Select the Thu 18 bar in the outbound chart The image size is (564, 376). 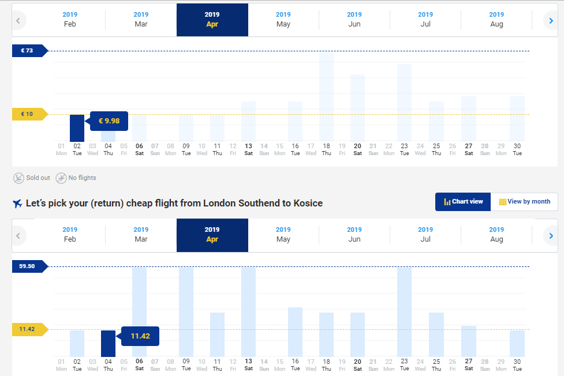(x=326, y=98)
